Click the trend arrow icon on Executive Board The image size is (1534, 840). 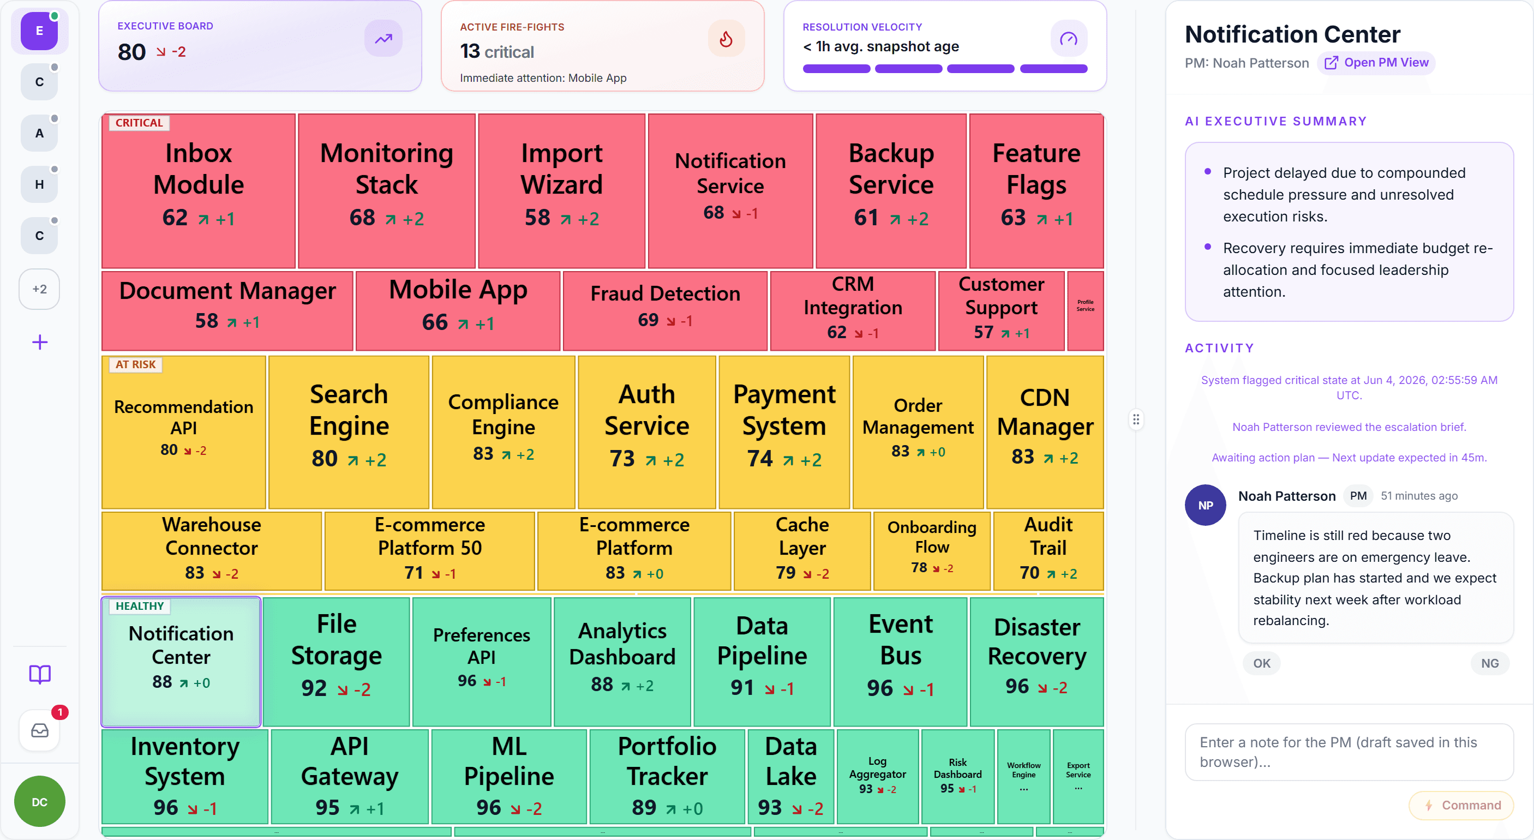pos(383,39)
